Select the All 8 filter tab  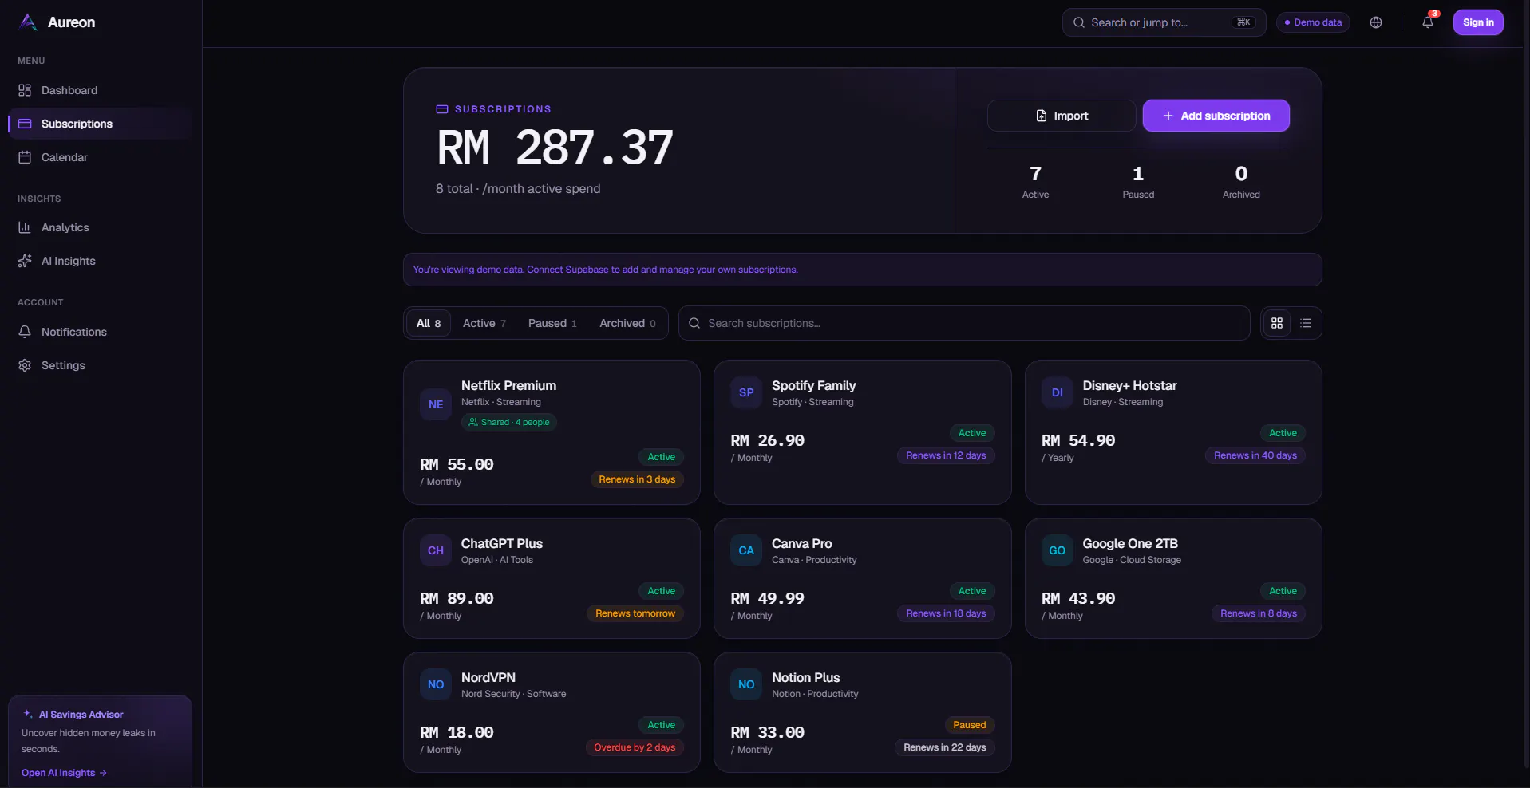[429, 323]
